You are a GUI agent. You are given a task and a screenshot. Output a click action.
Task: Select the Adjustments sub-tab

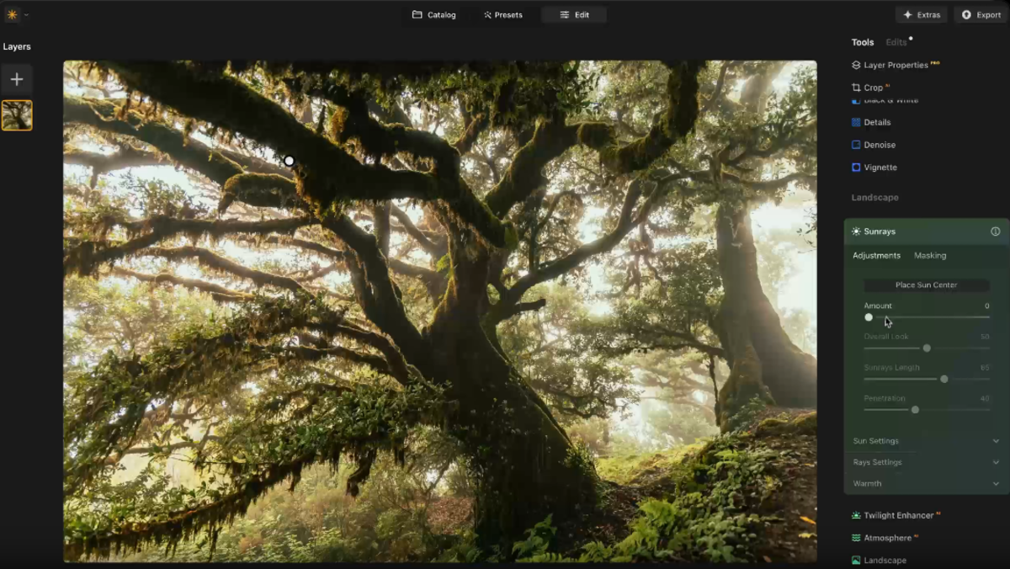pyautogui.click(x=876, y=255)
